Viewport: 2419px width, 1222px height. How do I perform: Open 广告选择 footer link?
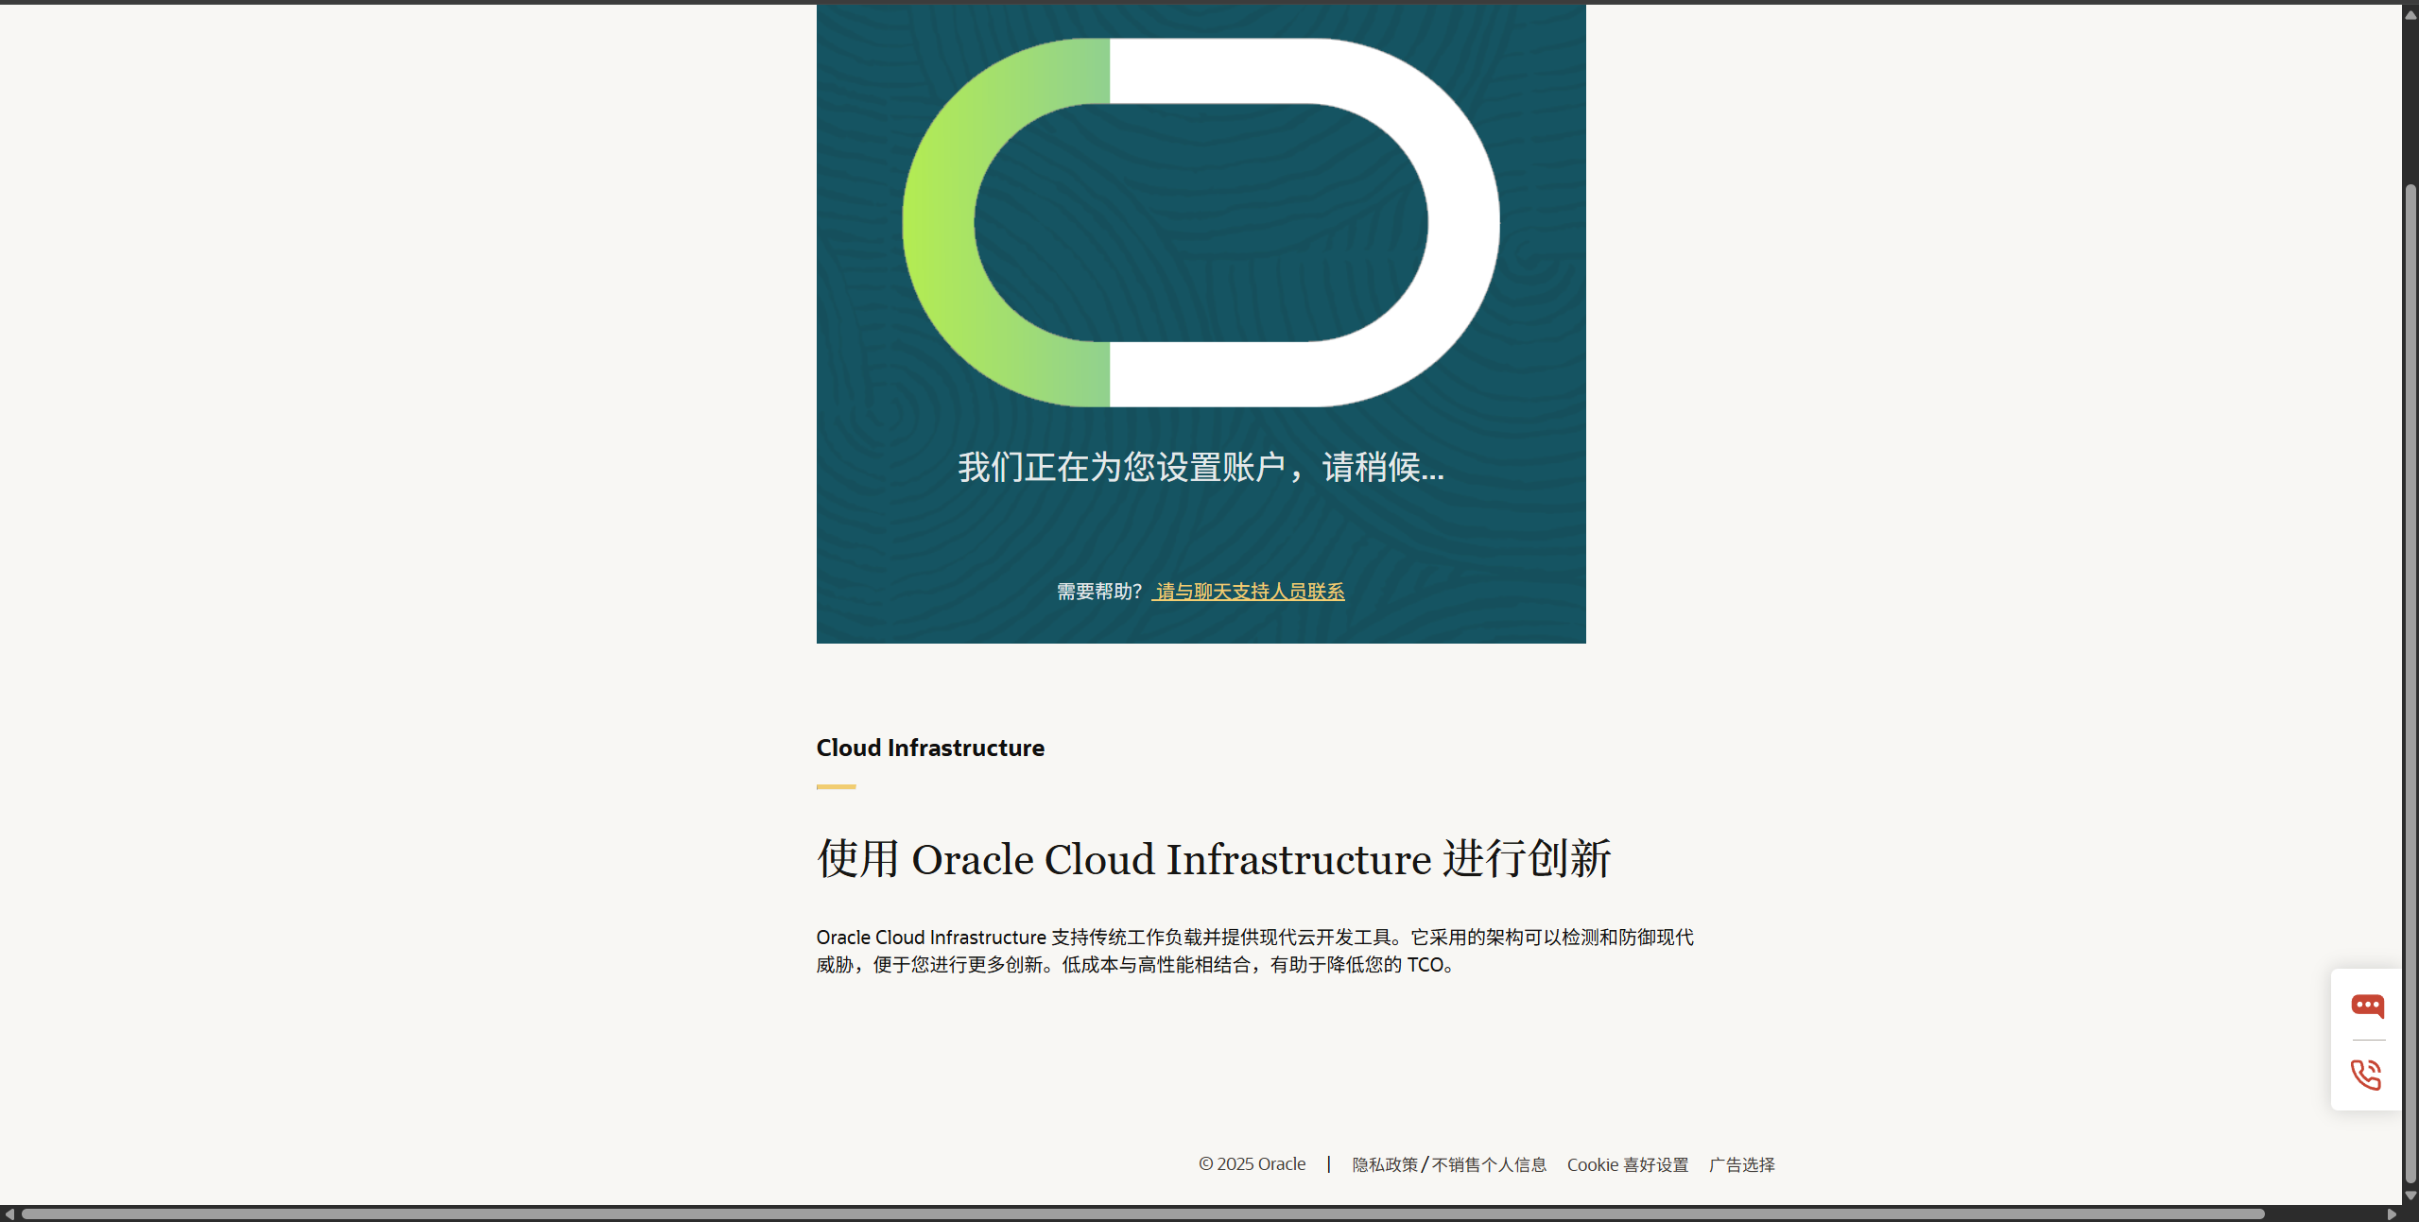(x=1742, y=1164)
